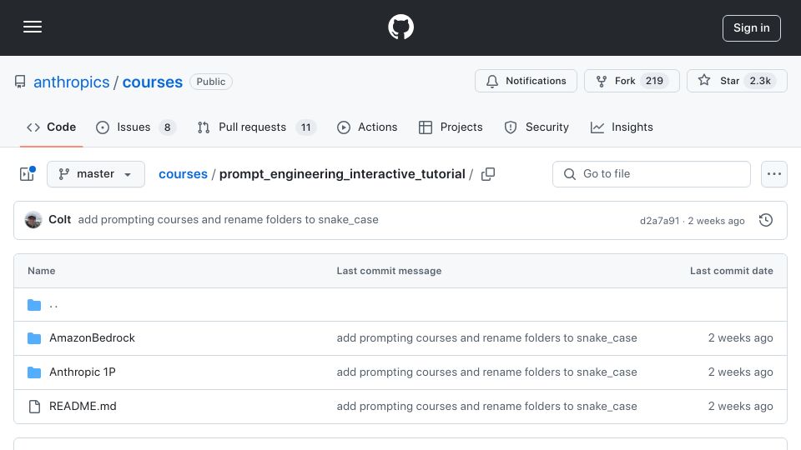This screenshot has width=801, height=450.
Task: Open the latest commit message link
Action: [229, 219]
